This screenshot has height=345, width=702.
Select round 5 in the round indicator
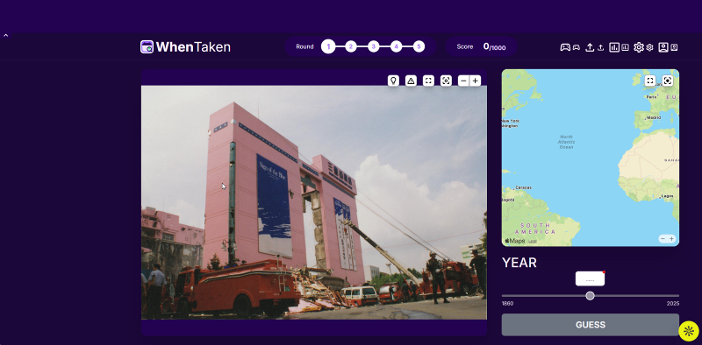coord(419,46)
